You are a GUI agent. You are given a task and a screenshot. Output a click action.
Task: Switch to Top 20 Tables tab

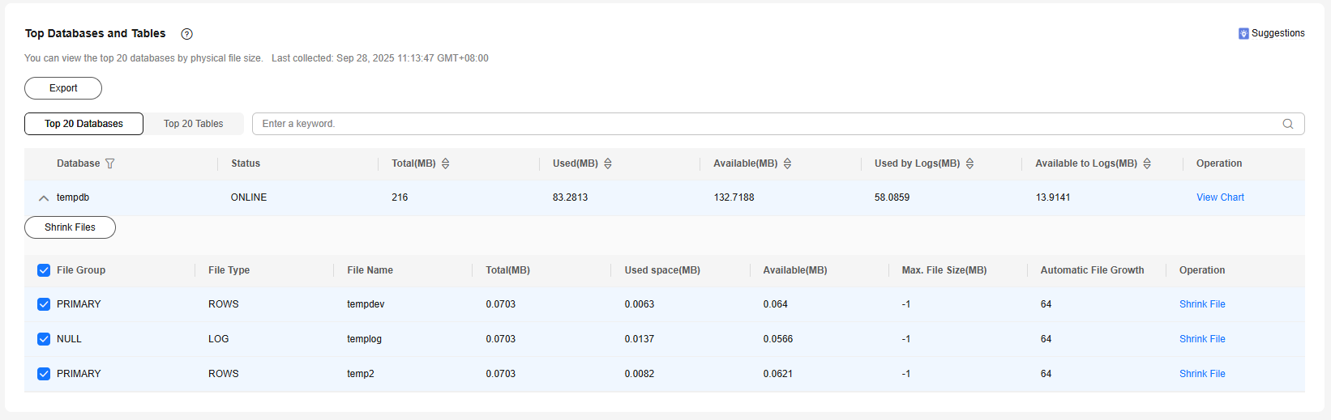(193, 124)
